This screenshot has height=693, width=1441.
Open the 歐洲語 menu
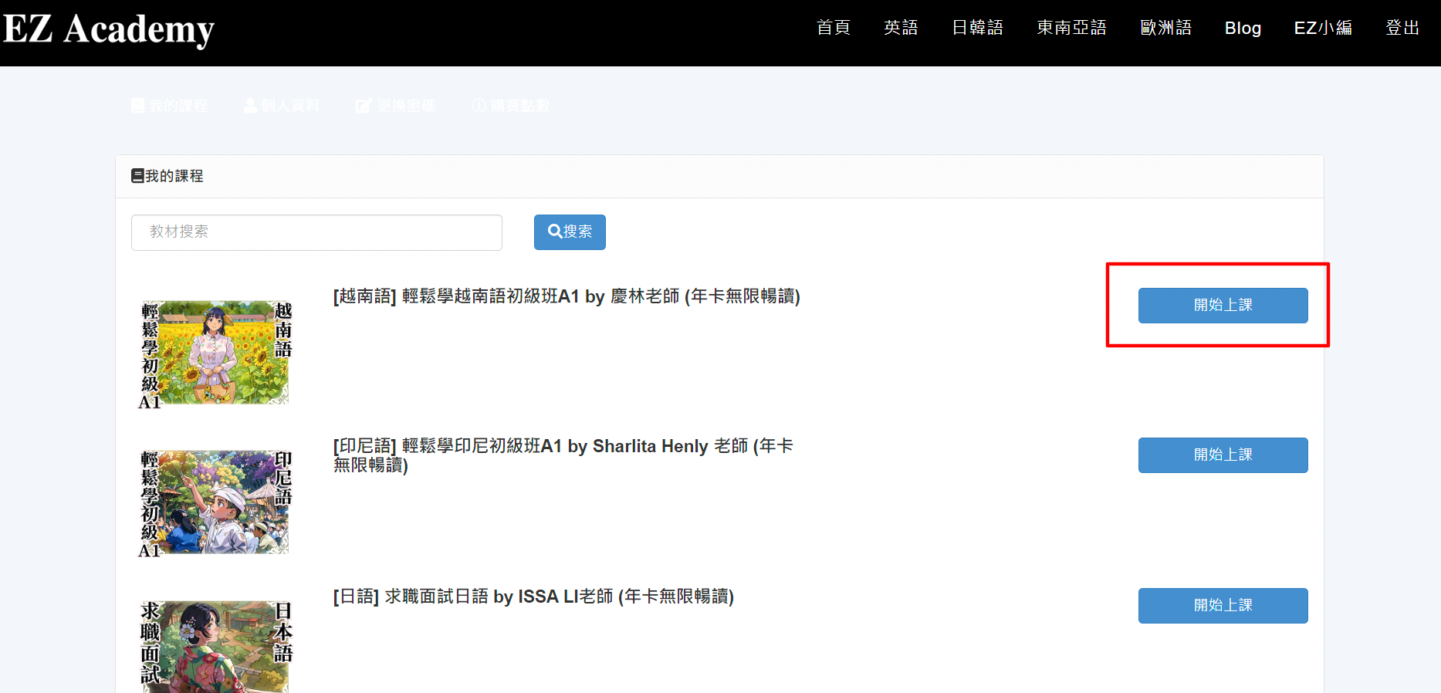1165,28
